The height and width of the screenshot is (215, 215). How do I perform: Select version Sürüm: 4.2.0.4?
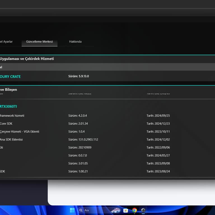click(x=78, y=116)
